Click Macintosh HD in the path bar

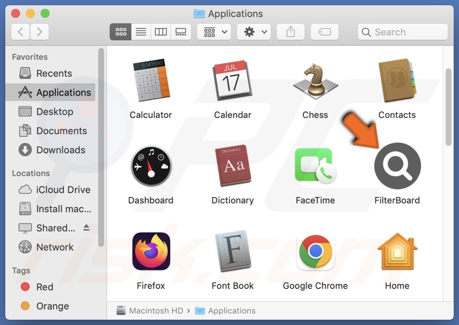tap(150, 310)
